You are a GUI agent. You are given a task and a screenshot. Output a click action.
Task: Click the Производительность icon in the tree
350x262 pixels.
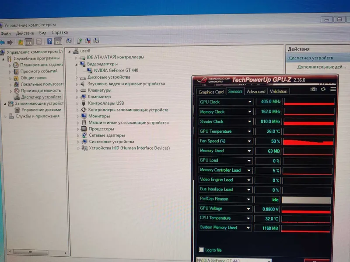click(17, 91)
